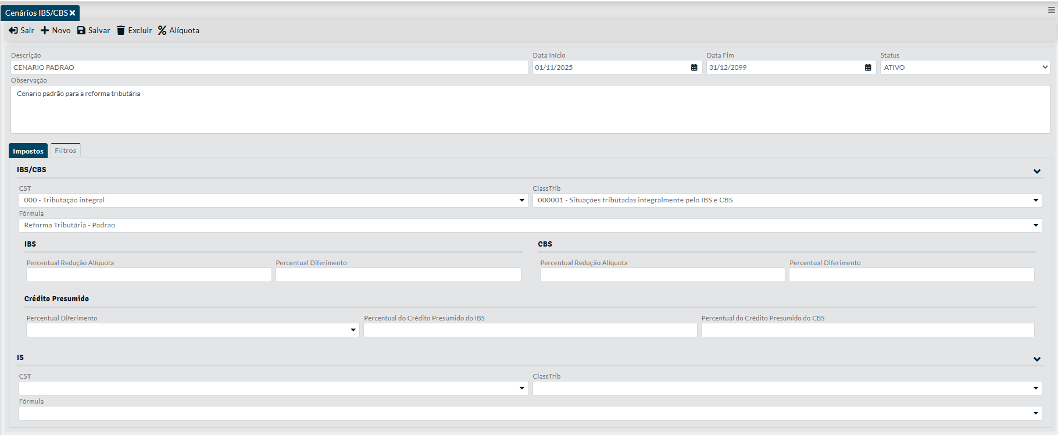Switch to the Filtros tab
Screen dimensions: 1058x435
point(65,151)
